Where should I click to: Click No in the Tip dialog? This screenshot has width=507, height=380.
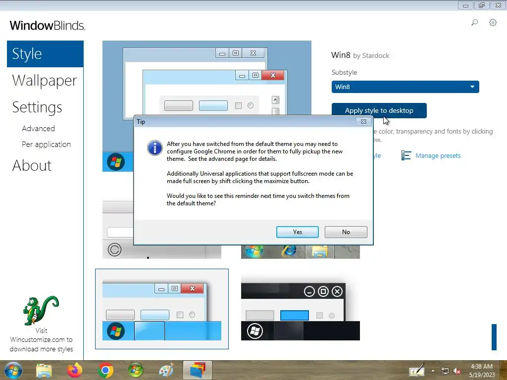[346, 232]
